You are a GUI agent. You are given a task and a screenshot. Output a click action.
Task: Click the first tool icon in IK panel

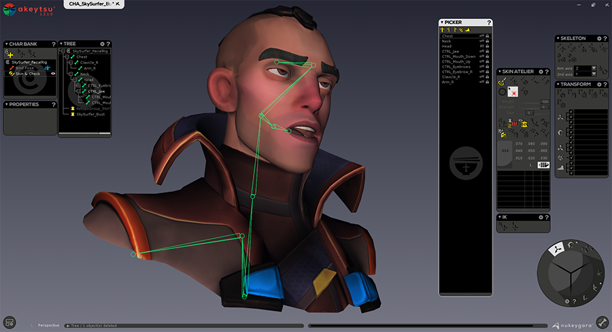point(503,226)
